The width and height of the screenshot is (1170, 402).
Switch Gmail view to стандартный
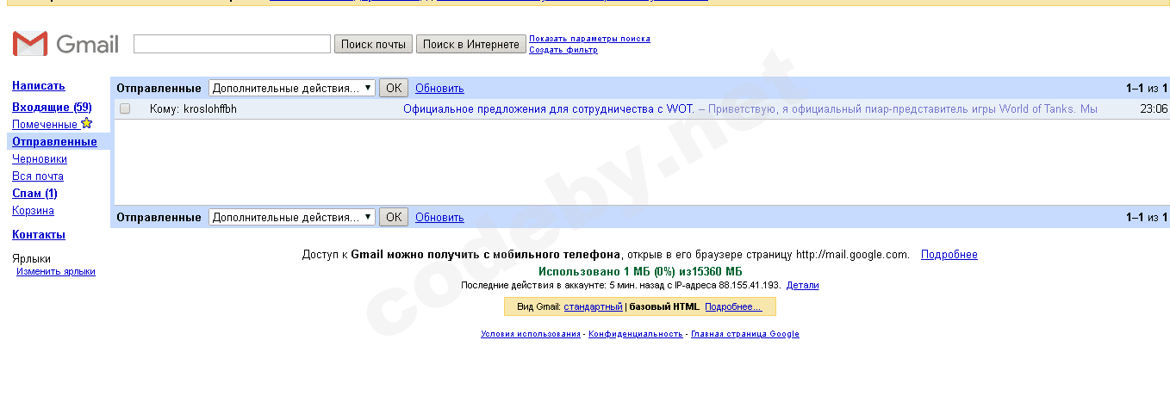pyautogui.click(x=593, y=306)
